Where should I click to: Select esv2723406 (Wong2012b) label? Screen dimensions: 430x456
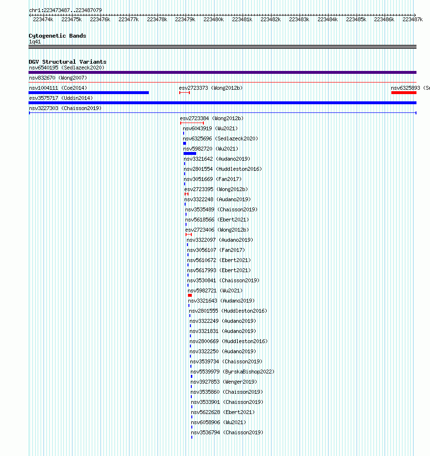tap(217, 230)
